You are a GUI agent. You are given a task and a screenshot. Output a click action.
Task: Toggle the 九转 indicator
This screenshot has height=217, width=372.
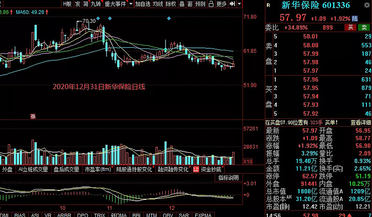pyautogui.click(x=96, y=4)
